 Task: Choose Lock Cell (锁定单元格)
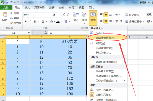point(108,95)
